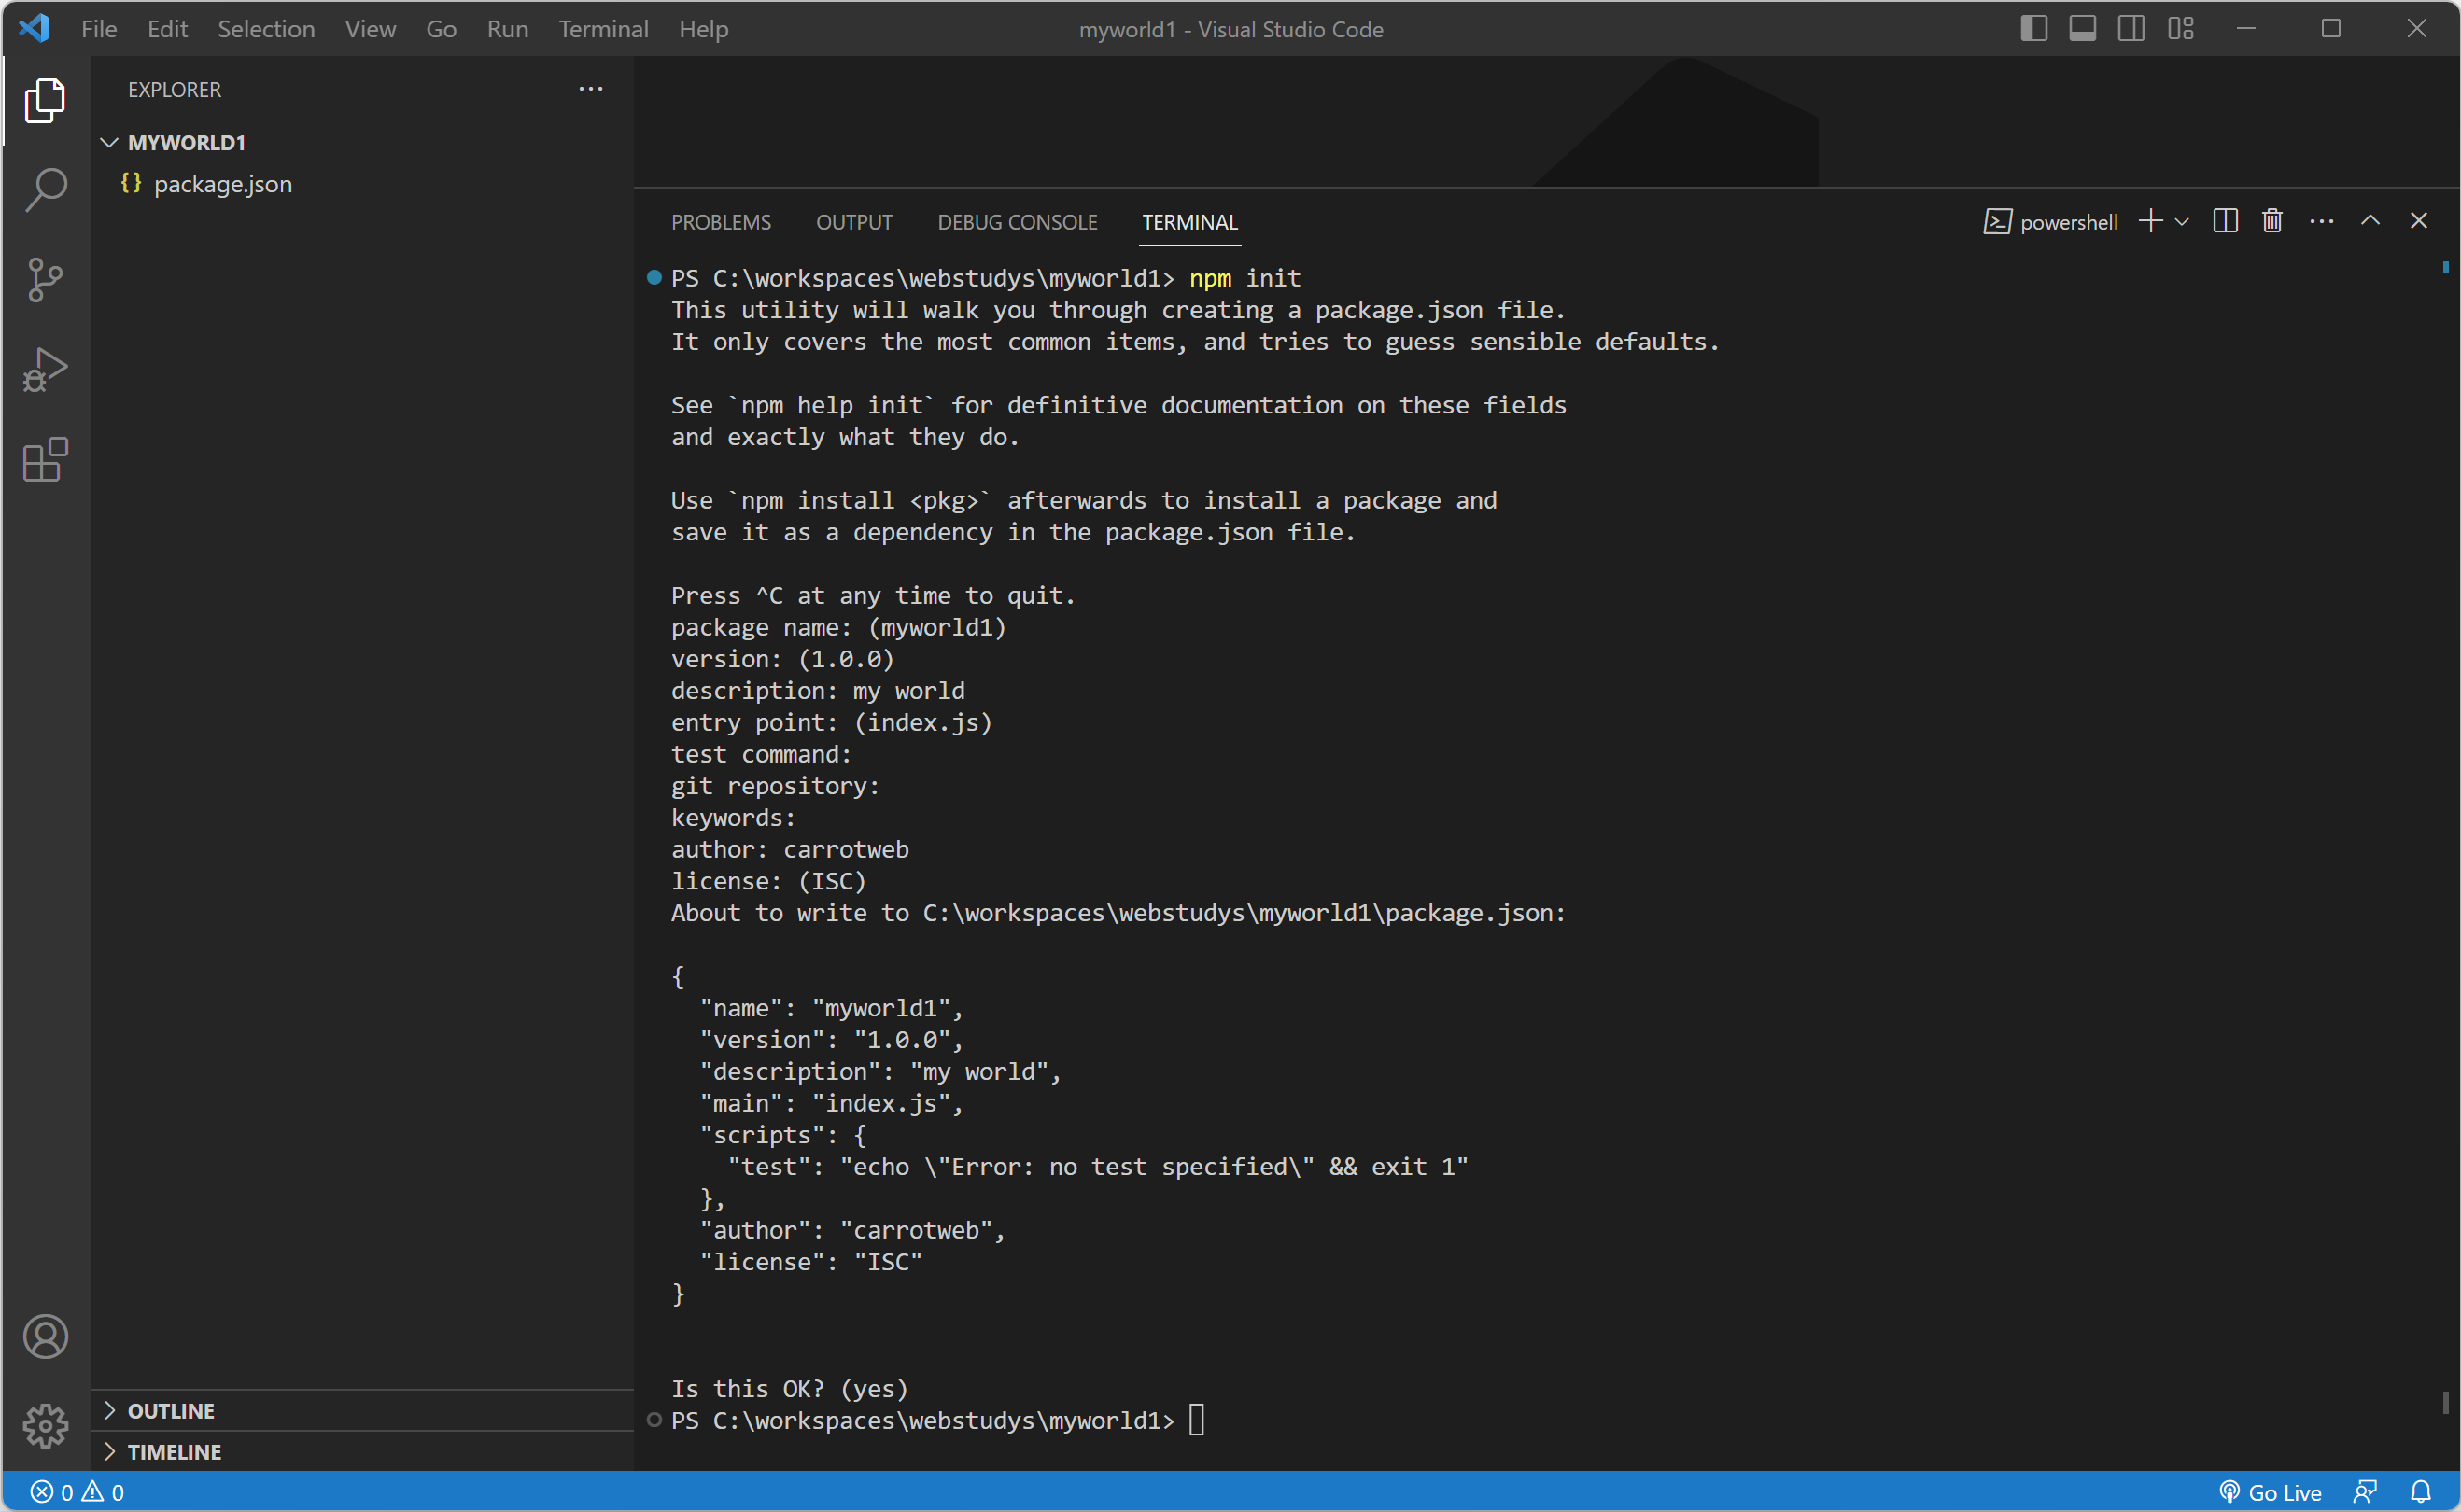This screenshot has width=2461, height=1512.
Task: Open the launch profile dropdown arrow
Action: 2182,221
